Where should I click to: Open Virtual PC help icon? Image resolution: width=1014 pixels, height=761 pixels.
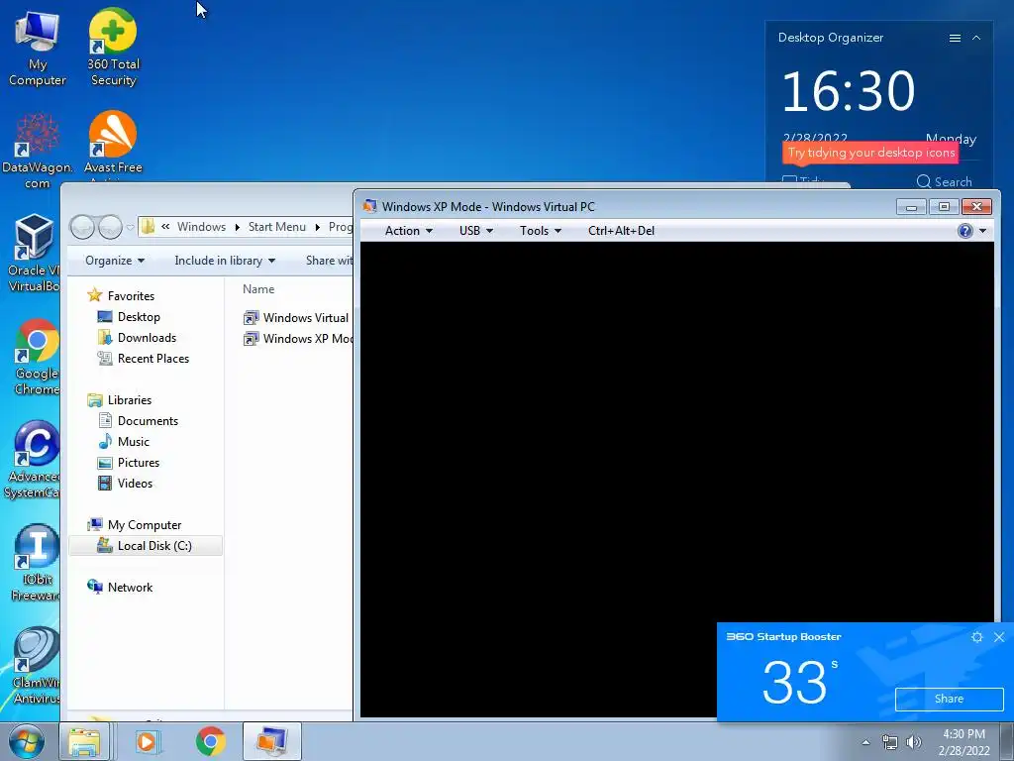coord(964,231)
